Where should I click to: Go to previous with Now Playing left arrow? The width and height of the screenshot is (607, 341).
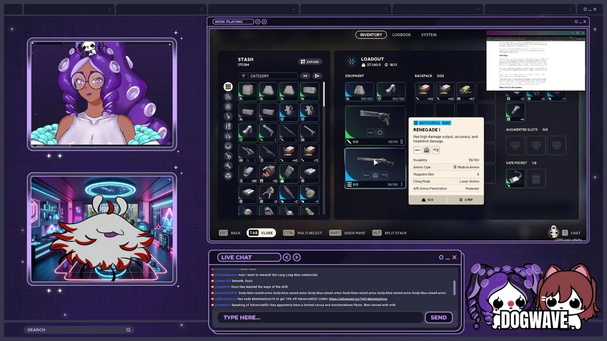(258, 22)
